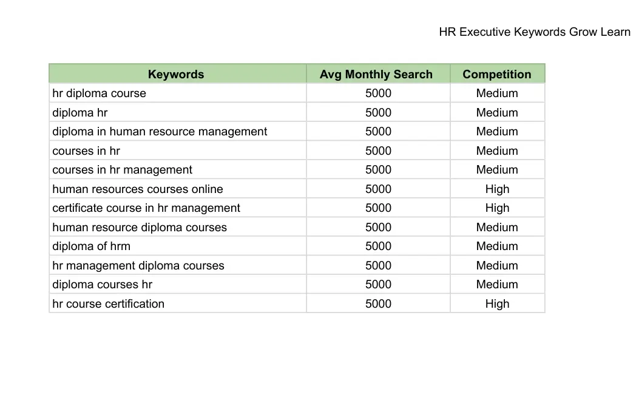This screenshot has width=639, height=420.
Task: Select the Keywords column header
Action: [176, 74]
